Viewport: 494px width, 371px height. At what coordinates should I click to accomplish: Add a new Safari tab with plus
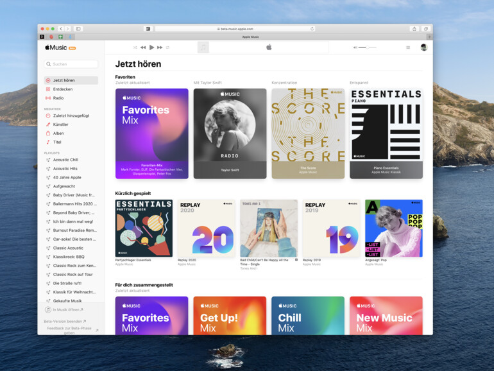[x=429, y=37]
